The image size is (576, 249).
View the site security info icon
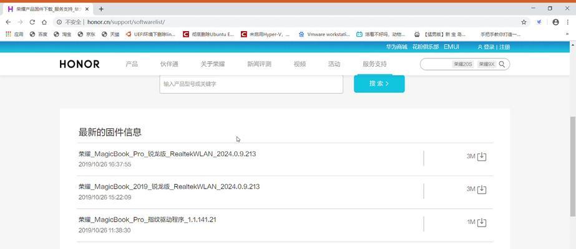(59, 22)
